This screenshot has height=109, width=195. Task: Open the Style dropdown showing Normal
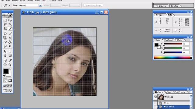tap(40, 5)
